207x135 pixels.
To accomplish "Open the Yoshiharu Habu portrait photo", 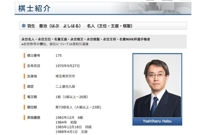I will pos(157,86).
